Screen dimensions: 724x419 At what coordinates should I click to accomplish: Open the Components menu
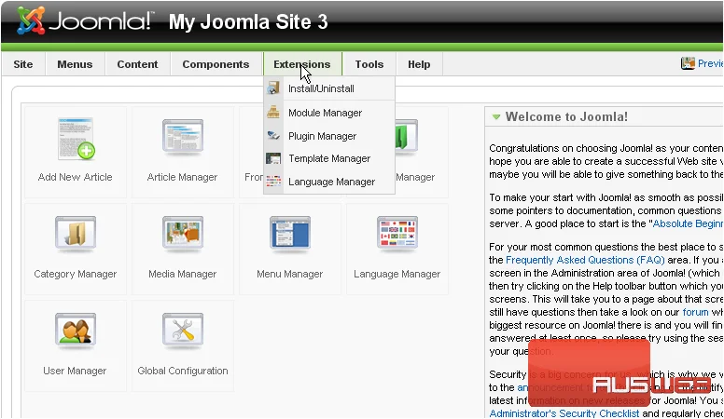(x=216, y=64)
